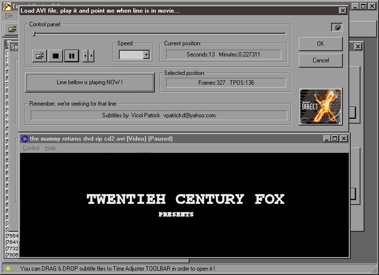Close the mummy returns video window
The image size is (379, 275).
tap(344, 139)
